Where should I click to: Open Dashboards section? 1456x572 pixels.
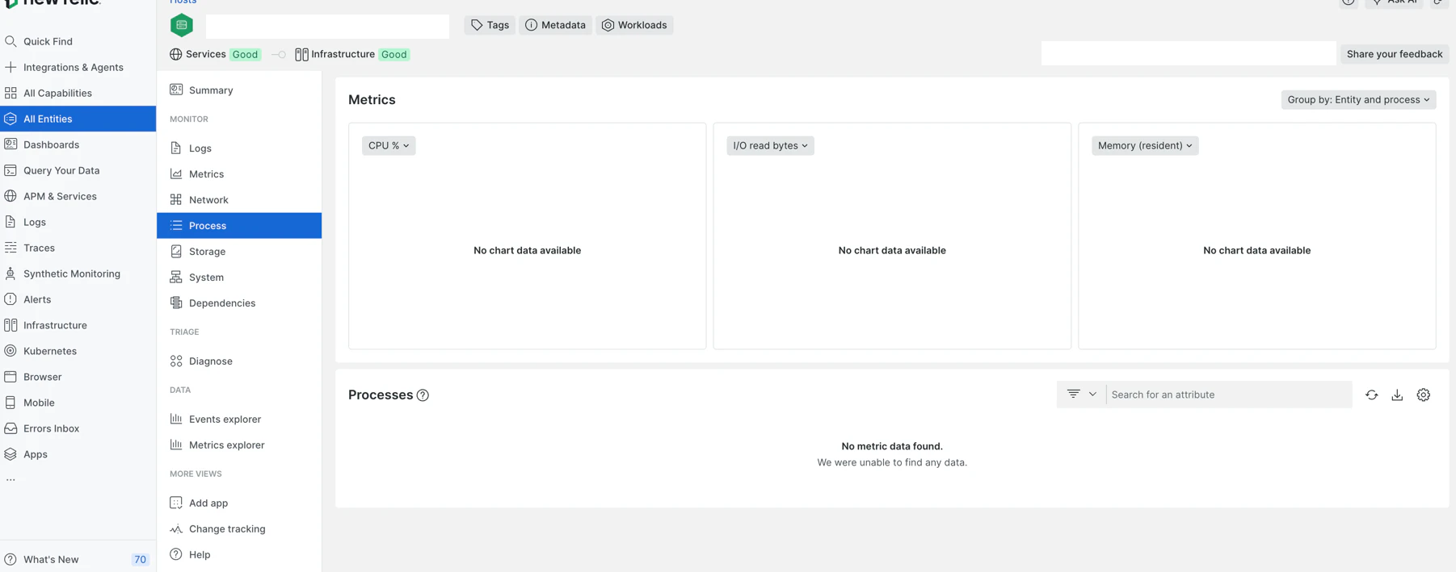pyautogui.click(x=78, y=144)
